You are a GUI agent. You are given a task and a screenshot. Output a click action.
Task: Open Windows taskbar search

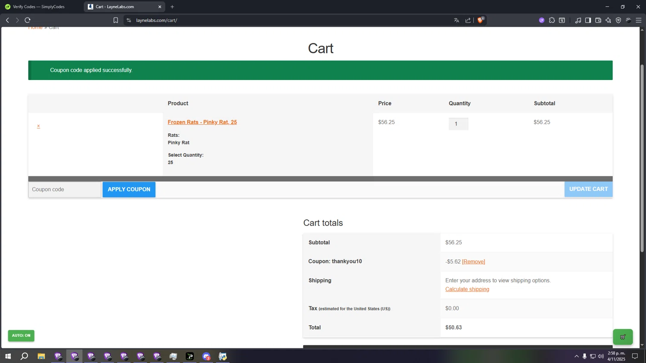point(25,356)
